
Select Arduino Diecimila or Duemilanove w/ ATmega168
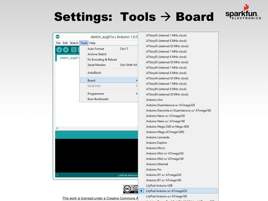pos(178,111)
